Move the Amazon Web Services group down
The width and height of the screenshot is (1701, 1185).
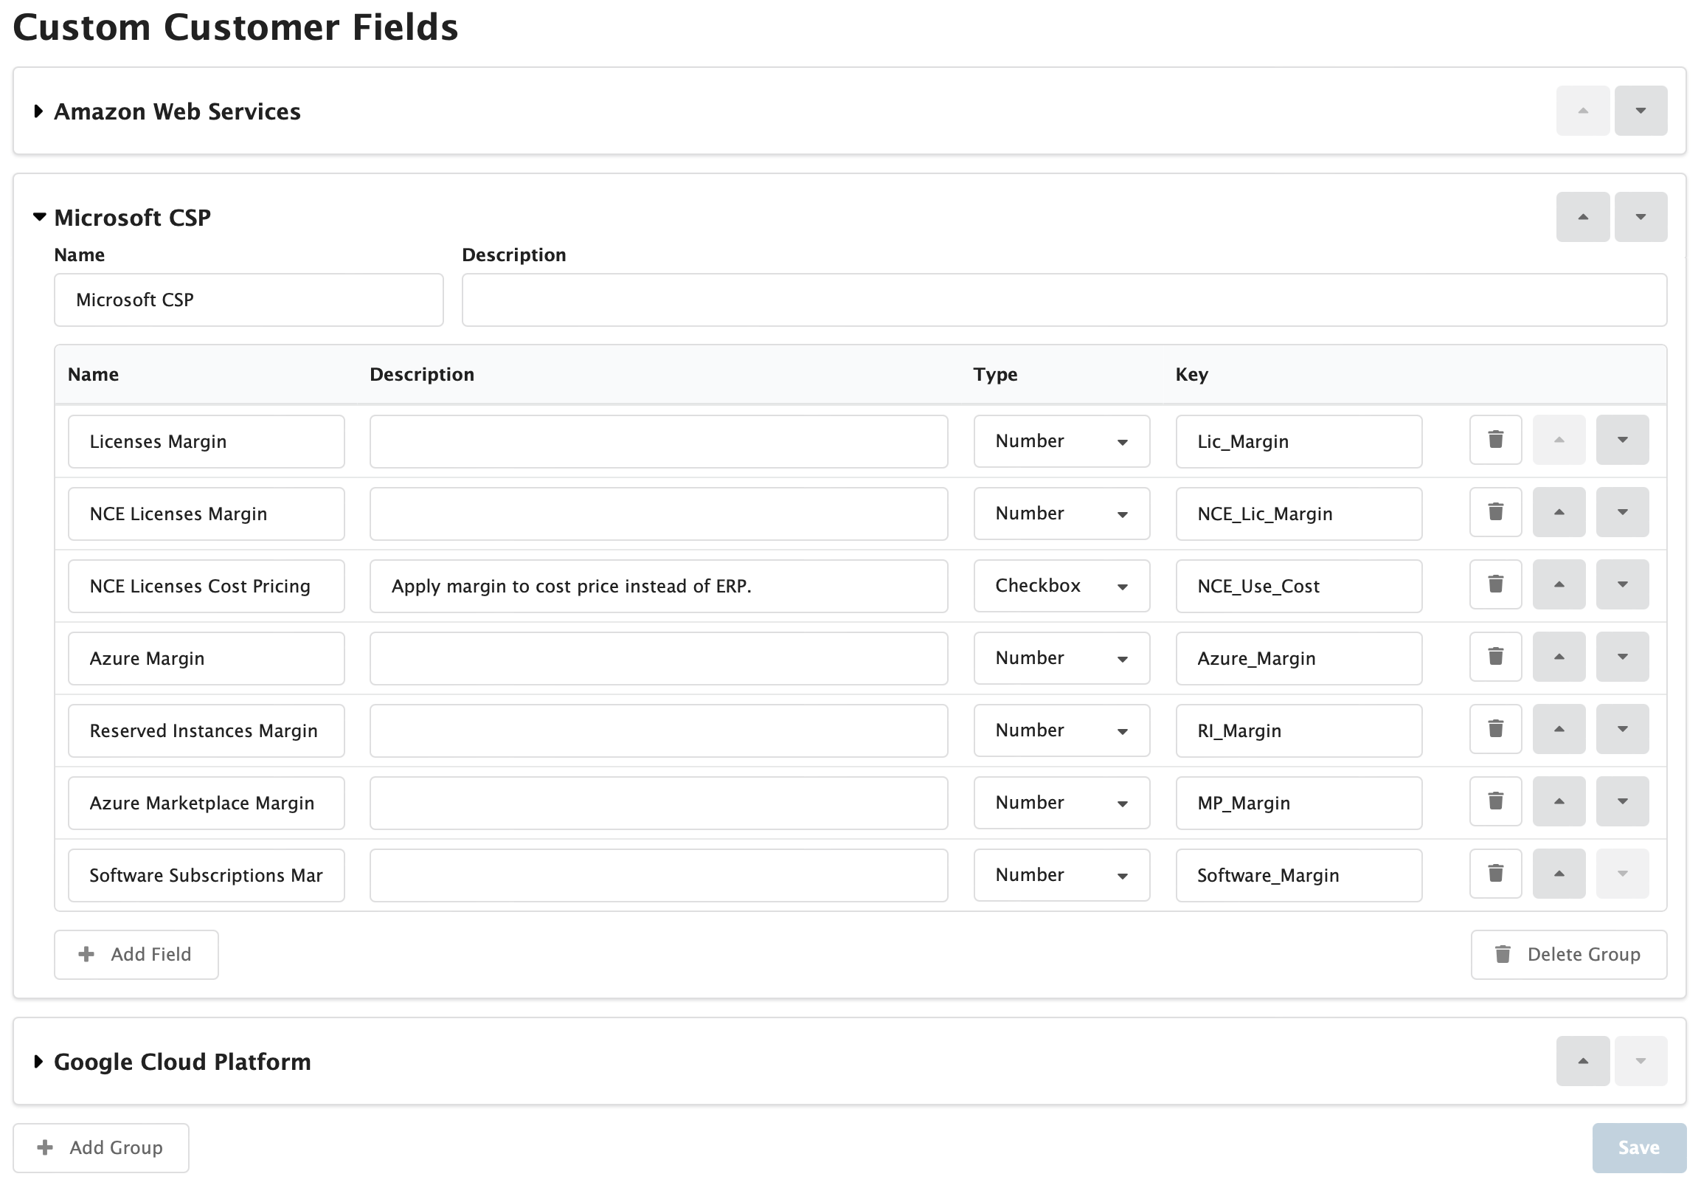(1641, 111)
